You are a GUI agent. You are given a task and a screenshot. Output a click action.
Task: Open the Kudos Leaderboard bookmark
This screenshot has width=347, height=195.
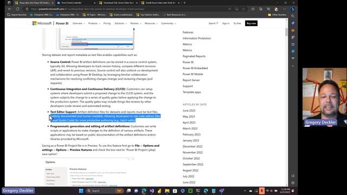tap(121, 15)
